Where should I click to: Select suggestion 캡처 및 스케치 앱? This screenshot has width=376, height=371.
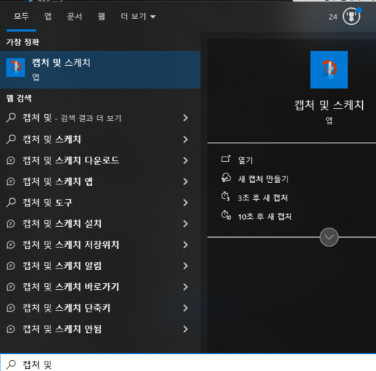pyautogui.click(x=100, y=181)
